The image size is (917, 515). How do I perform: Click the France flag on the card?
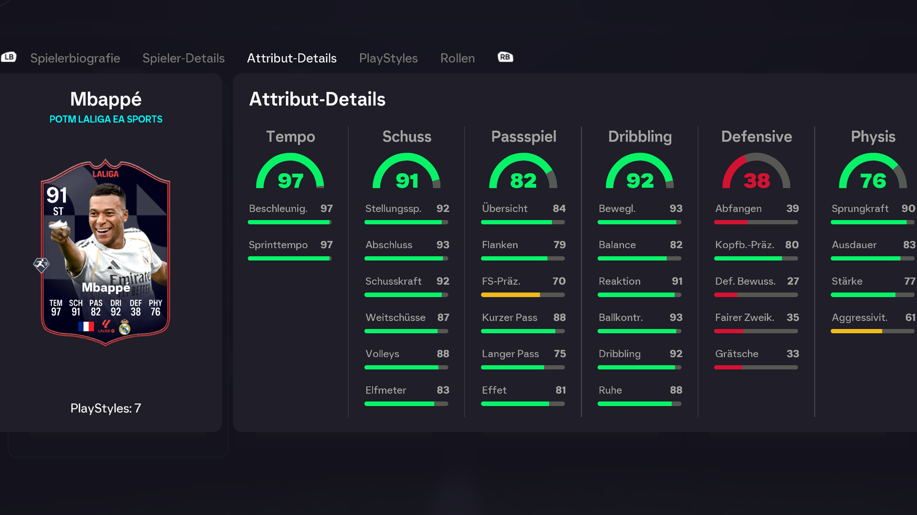coord(86,326)
